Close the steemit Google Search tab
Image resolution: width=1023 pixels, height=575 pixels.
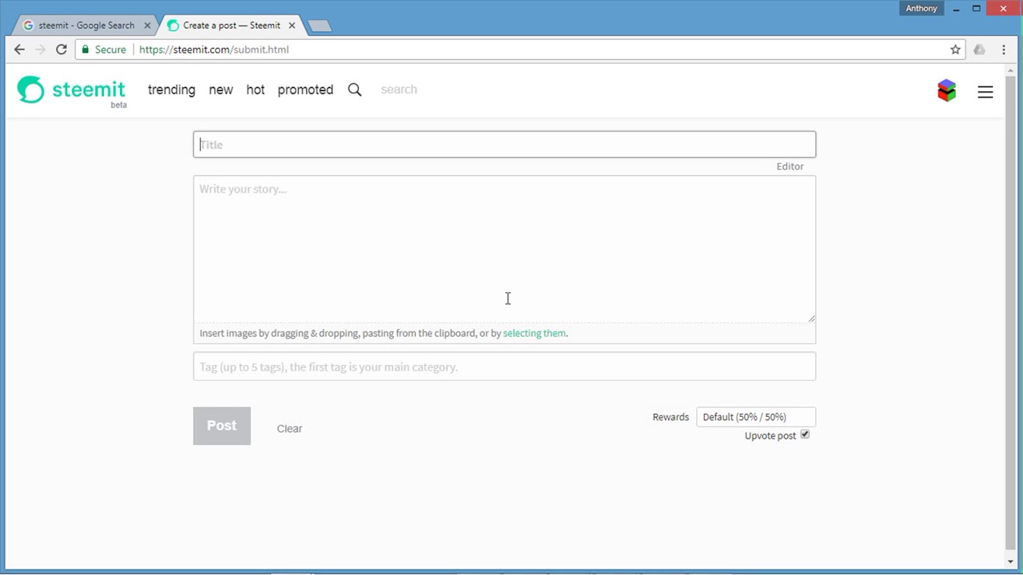(147, 26)
